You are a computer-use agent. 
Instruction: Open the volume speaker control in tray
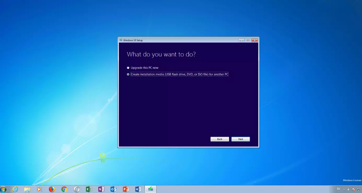coord(349,189)
